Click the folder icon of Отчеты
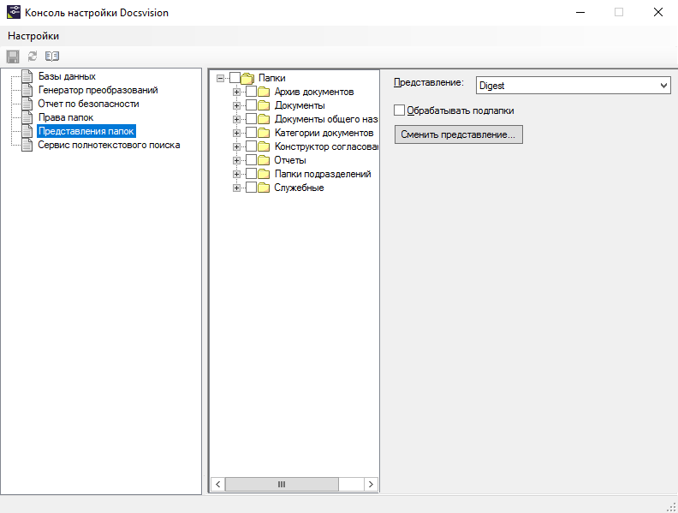Image resolution: width=678 pixels, height=513 pixels. coord(264,160)
